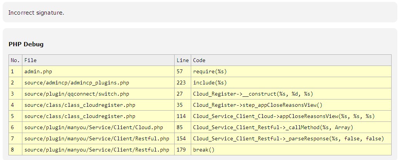Click the "File" column header

tap(30, 60)
